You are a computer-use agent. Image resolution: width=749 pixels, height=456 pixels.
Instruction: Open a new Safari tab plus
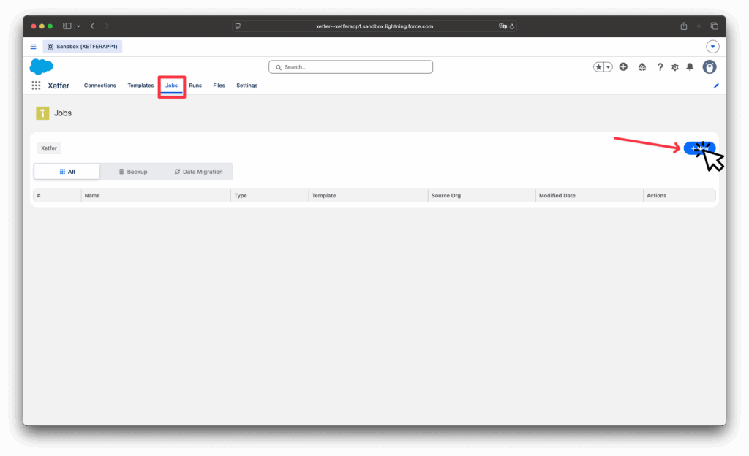(x=699, y=26)
